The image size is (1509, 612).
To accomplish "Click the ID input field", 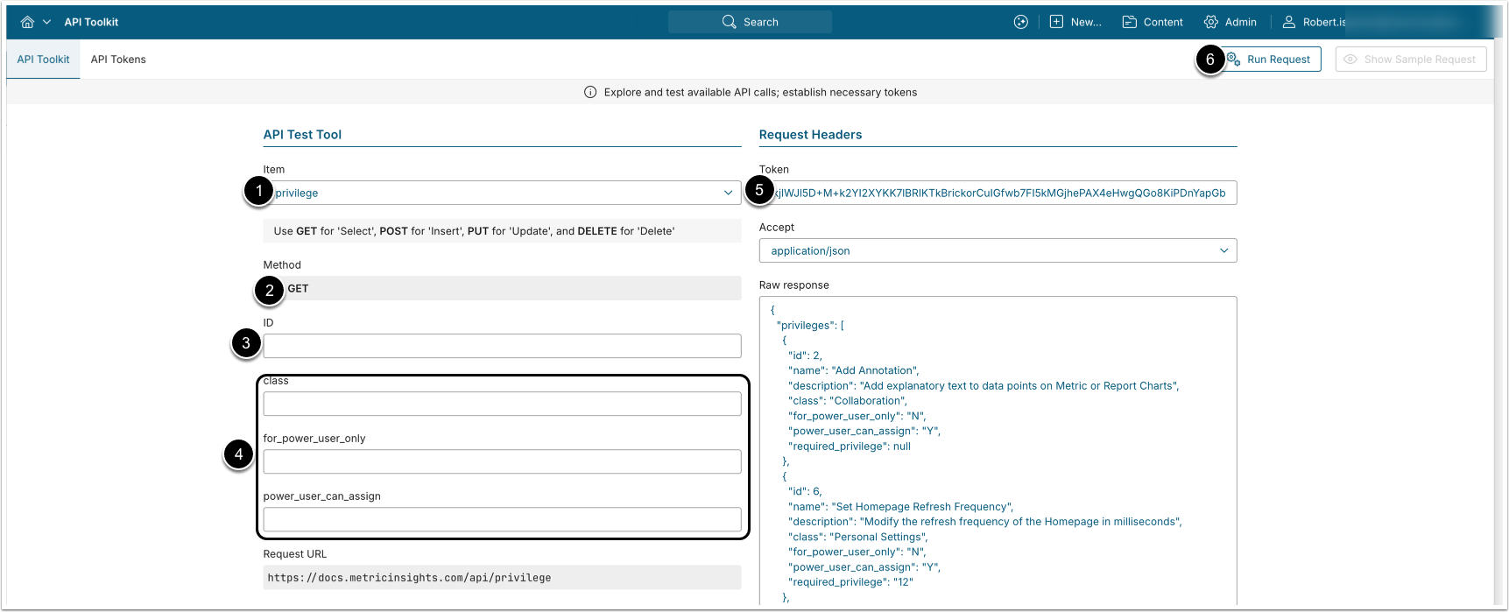I will [502, 346].
